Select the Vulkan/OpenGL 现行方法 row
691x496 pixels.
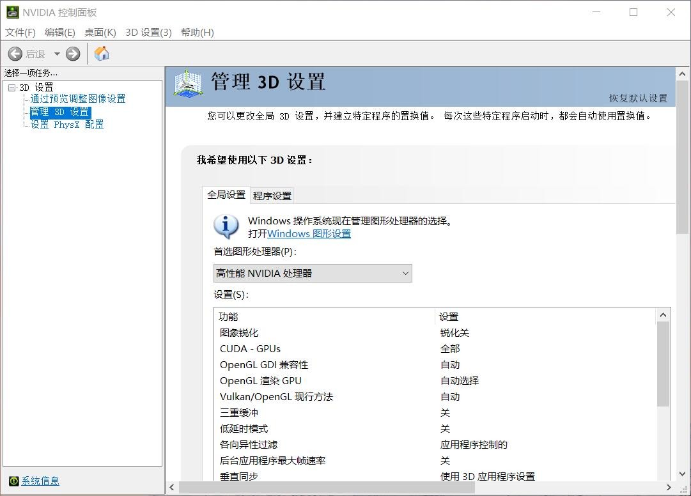click(435, 396)
